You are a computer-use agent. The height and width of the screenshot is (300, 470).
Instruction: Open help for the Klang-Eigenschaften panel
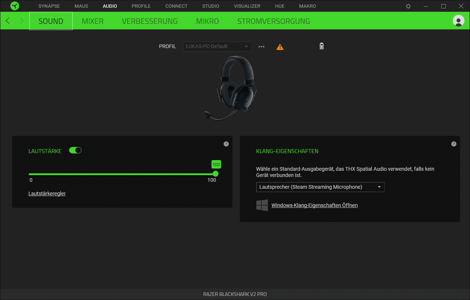point(454,144)
